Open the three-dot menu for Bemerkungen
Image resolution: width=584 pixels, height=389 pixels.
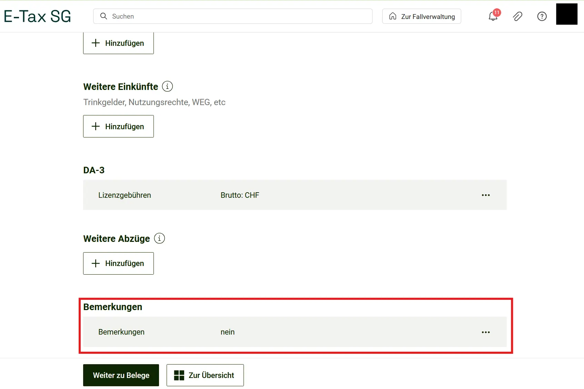click(486, 332)
